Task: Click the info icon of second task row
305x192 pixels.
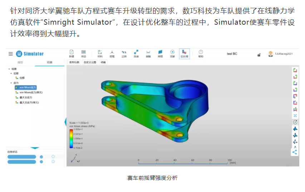Action: click(53, 162)
